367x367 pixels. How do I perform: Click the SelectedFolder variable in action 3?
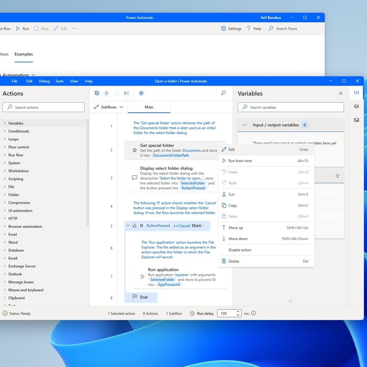[193, 183]
